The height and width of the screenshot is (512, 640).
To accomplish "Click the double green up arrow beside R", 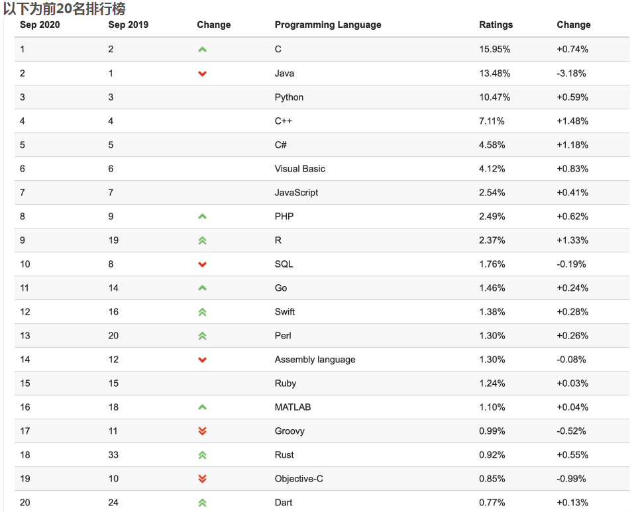I will coord(202,240).
